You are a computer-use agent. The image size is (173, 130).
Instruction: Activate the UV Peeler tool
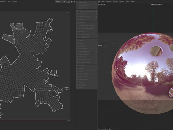[x=86, y=23]
